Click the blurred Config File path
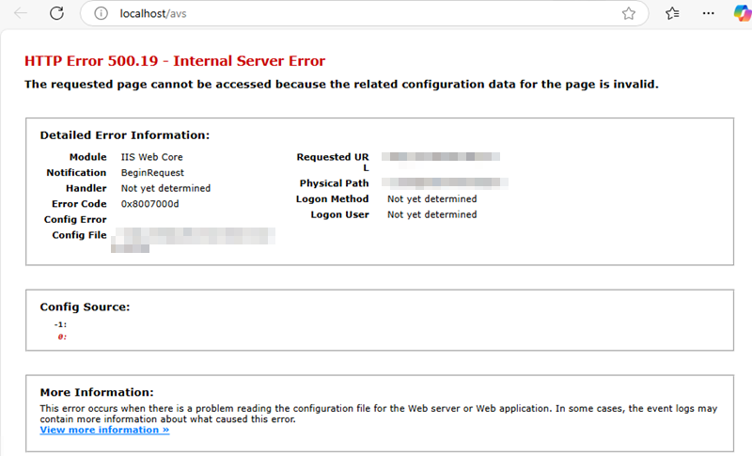752x456 pixels. [x=193, y=238]
